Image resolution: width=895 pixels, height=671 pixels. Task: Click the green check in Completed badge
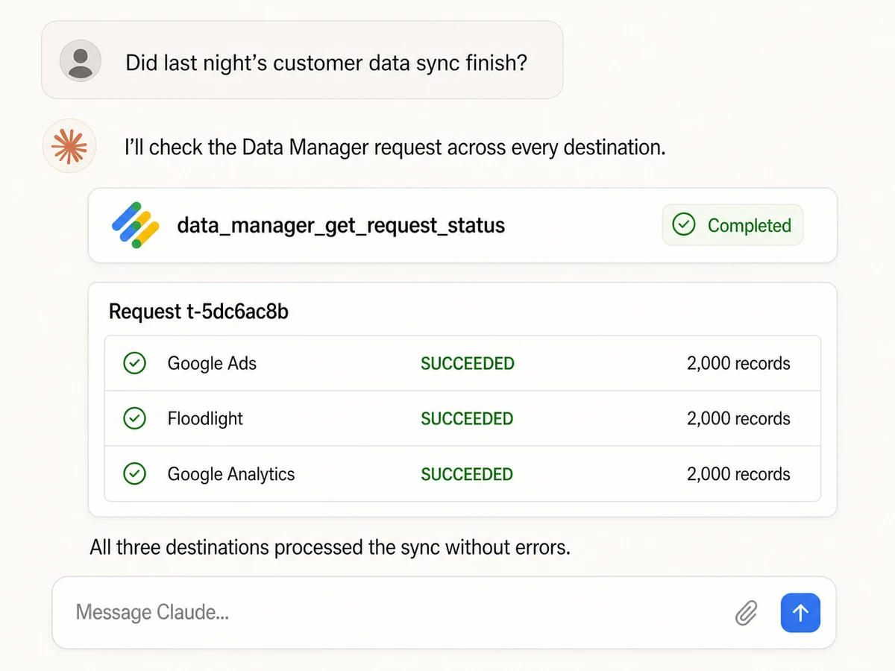684,224
